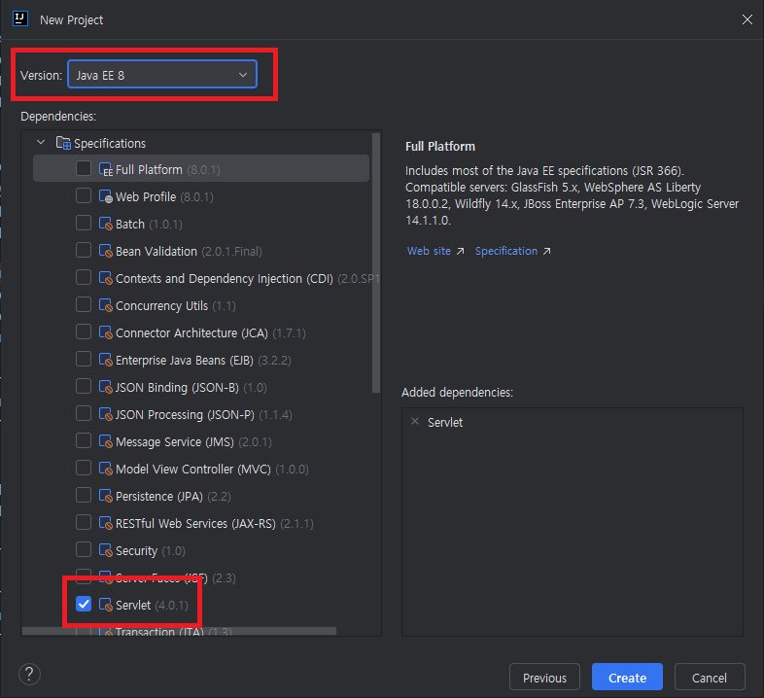Check the Batch dependency checkbox
This screenshot has height=698, width=764.
[84, 224]
